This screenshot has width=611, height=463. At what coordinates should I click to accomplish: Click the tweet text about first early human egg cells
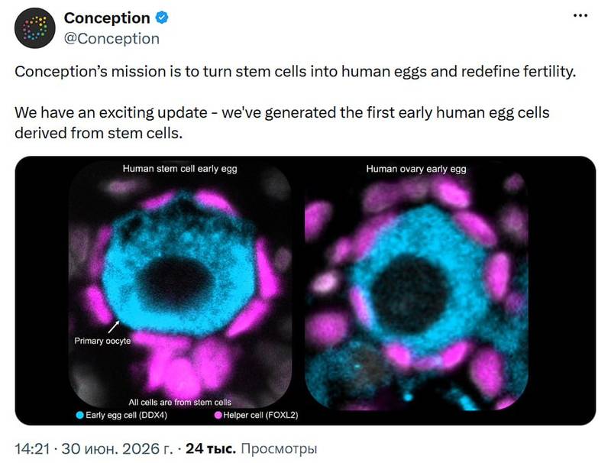click(282, 122)
